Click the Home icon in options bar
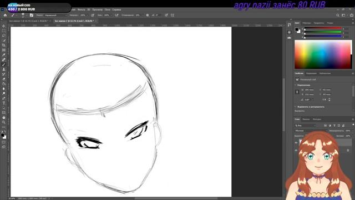Viewport: 355px width, 200px height. pos(5,15)
